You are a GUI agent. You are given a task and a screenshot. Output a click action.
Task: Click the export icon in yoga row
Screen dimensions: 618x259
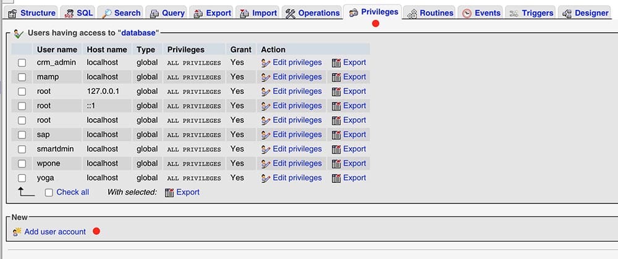click(x=336, y=178)
